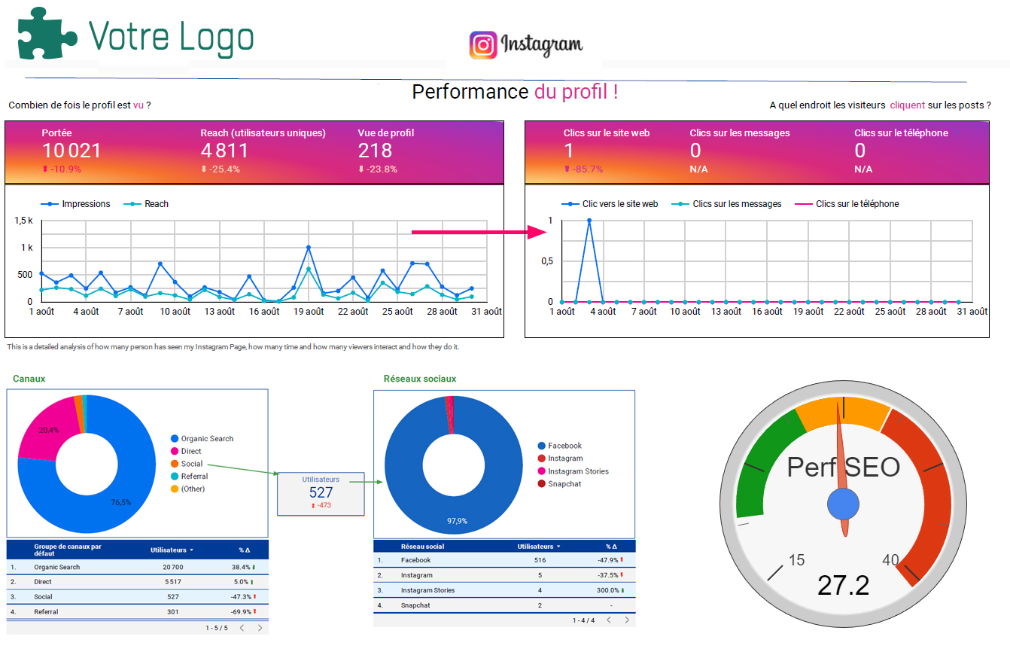Click the Réseau social column header
Viewport: 1010px width, 655px height.
pos(422,547)
